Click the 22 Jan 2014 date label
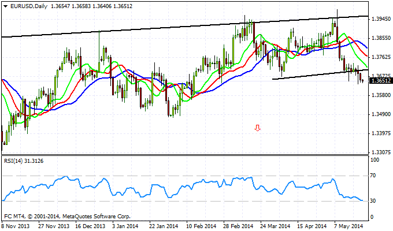Image resolution: width=393 pixels, height=231 pixels. point(164,226)
